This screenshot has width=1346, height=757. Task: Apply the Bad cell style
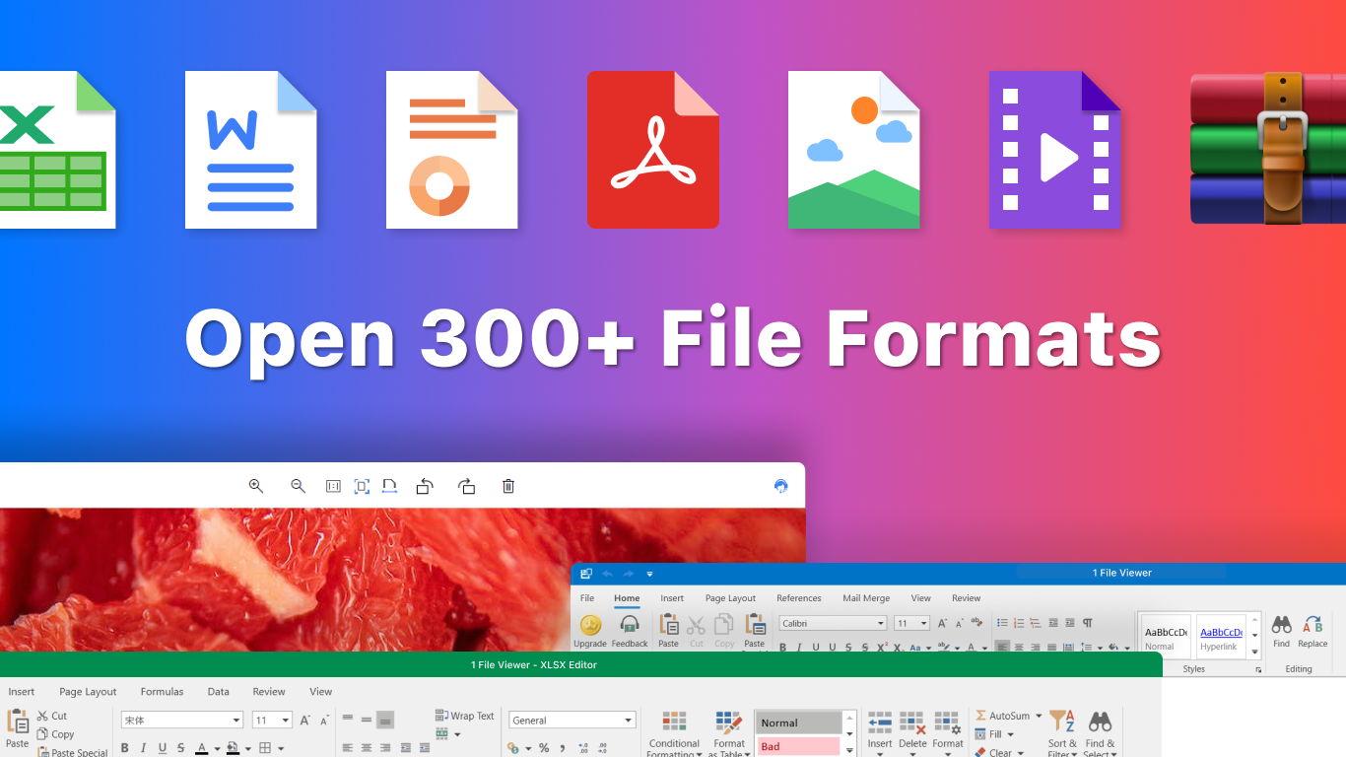pyautogui.click(x=798, y=746)
